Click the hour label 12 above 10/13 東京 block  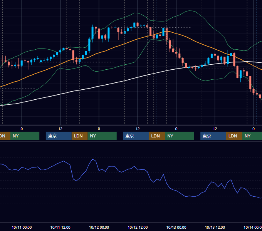click(215, 129)
